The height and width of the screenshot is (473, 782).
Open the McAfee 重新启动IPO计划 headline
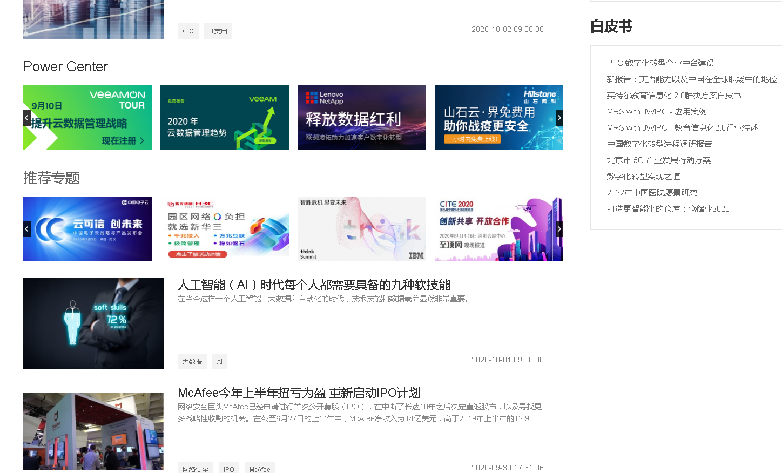point(299,393)
